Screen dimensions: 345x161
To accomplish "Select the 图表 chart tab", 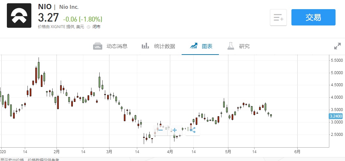I will click(201, 46).
